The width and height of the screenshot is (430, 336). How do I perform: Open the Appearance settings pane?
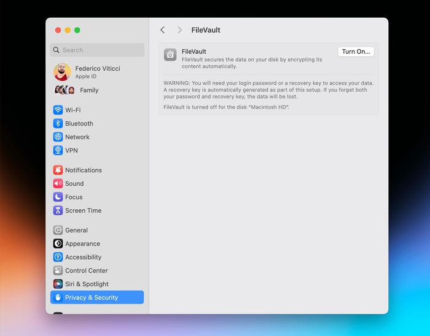pos(82,244)
